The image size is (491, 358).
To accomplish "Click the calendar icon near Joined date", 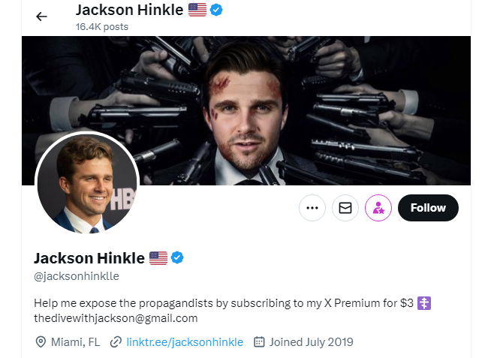I will point(259,342).
